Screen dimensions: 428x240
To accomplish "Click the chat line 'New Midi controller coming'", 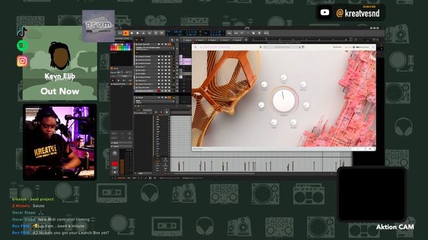I will tap(64, 219).
